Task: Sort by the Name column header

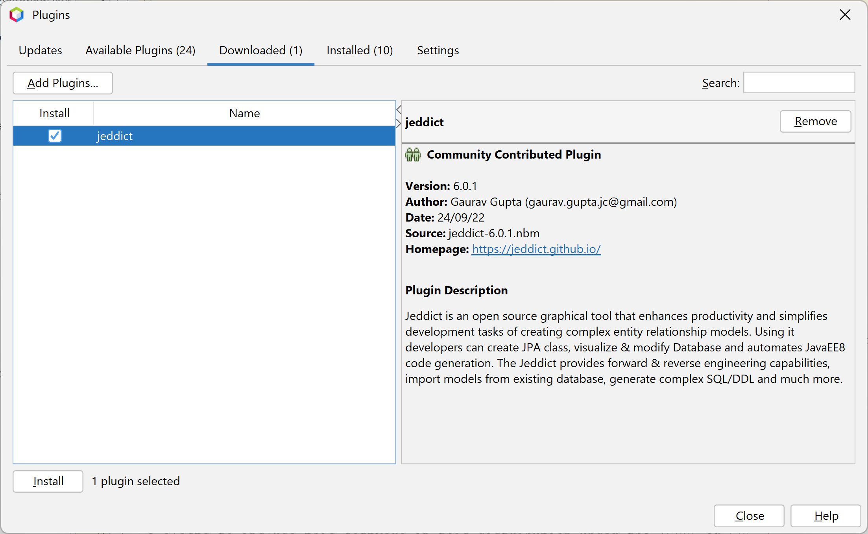Action: (x=244, y=113)
